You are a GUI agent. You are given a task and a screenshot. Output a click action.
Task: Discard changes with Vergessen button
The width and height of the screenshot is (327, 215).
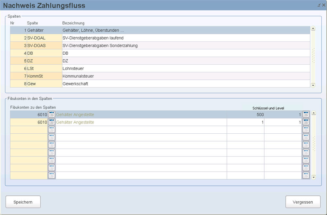pos(303,202)
